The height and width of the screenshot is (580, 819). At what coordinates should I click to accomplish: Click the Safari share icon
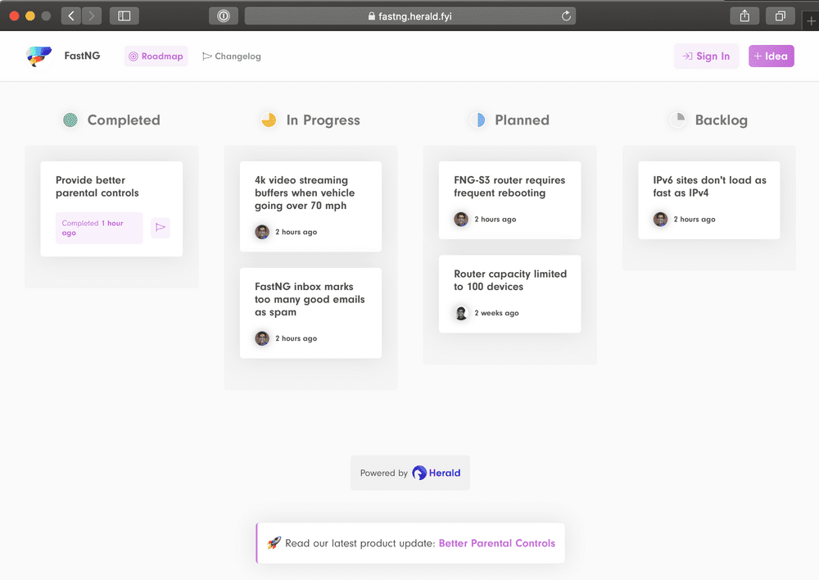pos(744,16)
